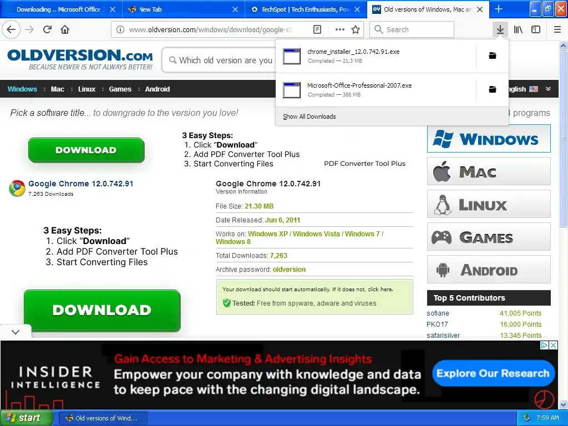
Task: Select the Linux platform sidebar button
Action: tap(489, 204)
